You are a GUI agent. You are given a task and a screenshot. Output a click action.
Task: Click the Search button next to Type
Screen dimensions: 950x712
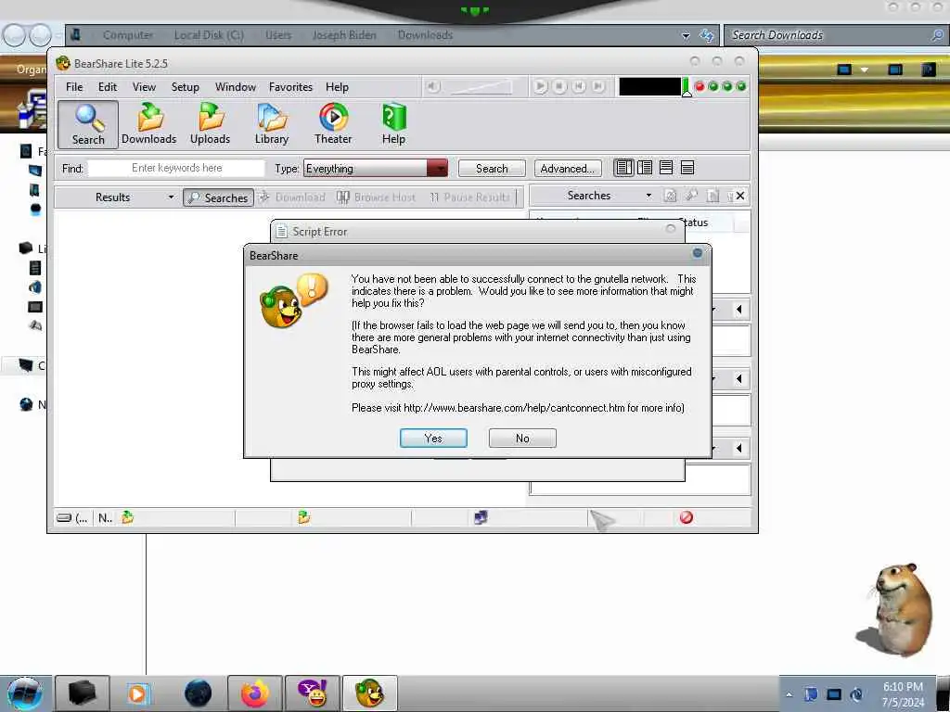[x=492, y=169]
